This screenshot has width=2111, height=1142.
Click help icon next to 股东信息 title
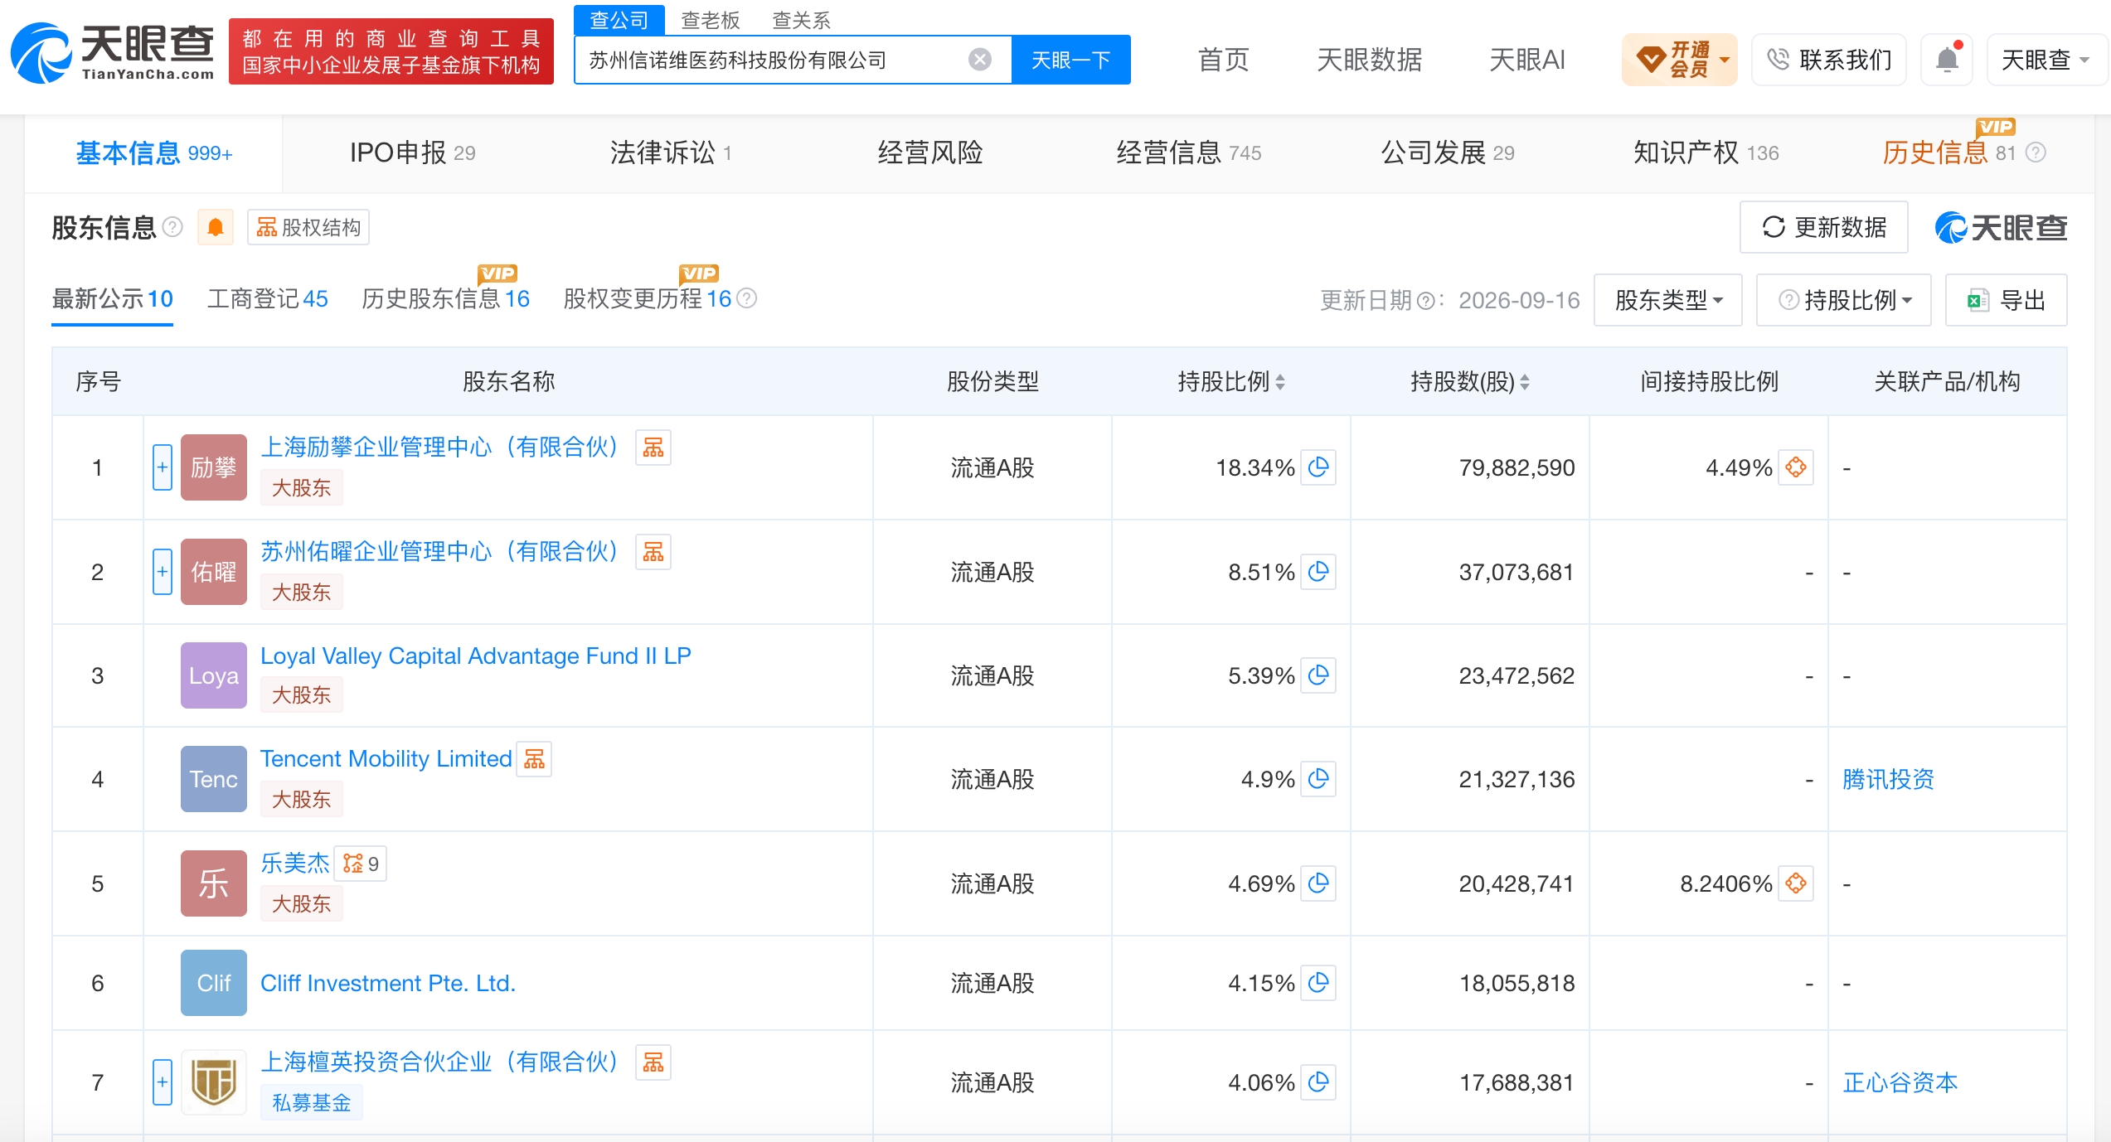point(172,227)
